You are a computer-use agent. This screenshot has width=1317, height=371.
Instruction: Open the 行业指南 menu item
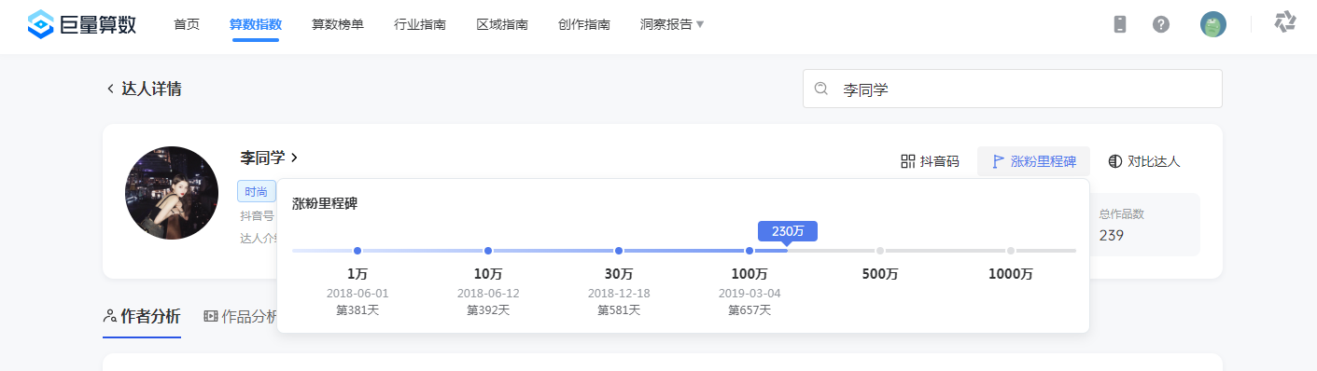tap(420, 24)
